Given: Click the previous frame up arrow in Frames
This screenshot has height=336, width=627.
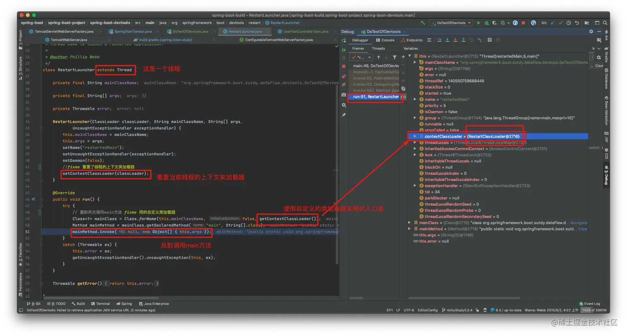Looking at the screenshot, I should point(379,57).
